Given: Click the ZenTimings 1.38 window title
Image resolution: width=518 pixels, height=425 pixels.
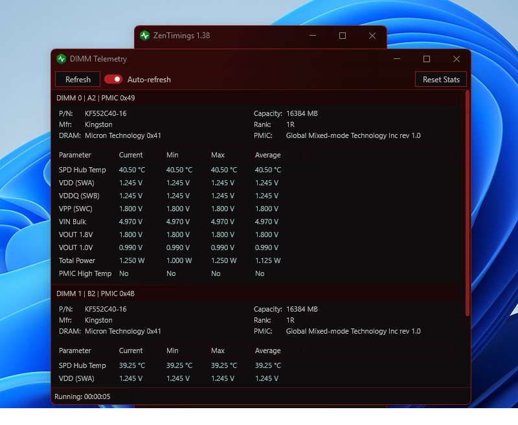Looking at the screenshot, I should tap(181, 36).
